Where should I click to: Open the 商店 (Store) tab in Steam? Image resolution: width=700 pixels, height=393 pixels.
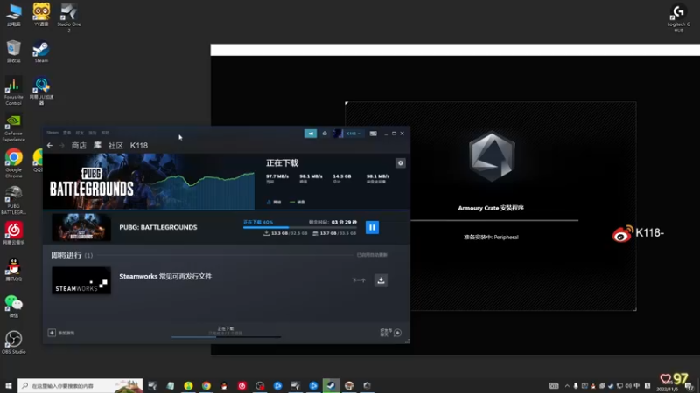[x=79, y=145]
